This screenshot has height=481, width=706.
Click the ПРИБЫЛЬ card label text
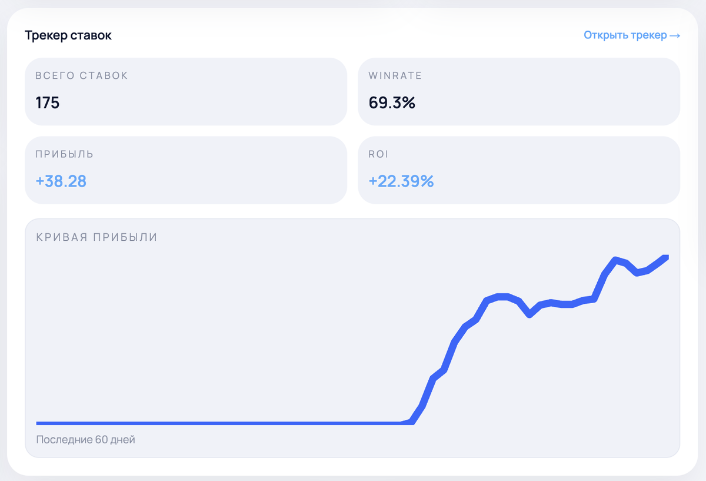coord(64,154)
